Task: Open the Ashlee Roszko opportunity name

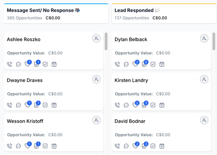Action: click(x=24, y=39)
